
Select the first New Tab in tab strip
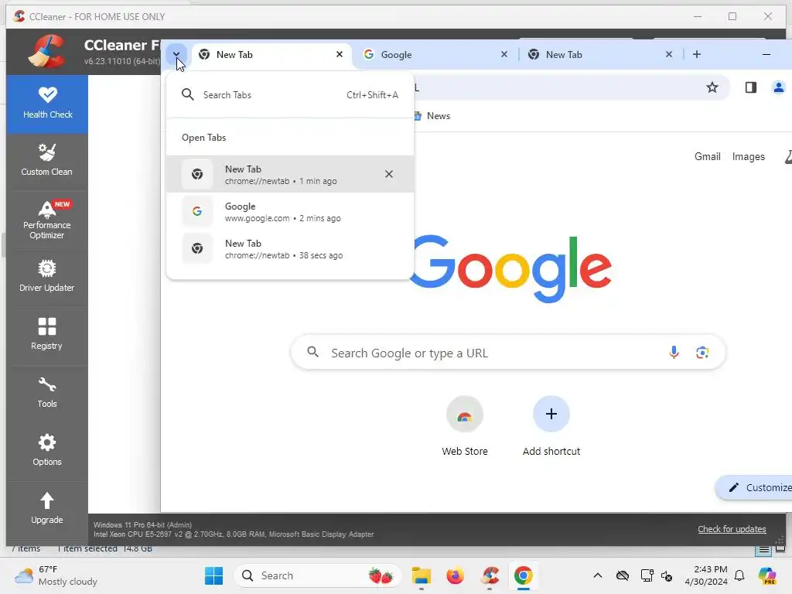(270, 55)
